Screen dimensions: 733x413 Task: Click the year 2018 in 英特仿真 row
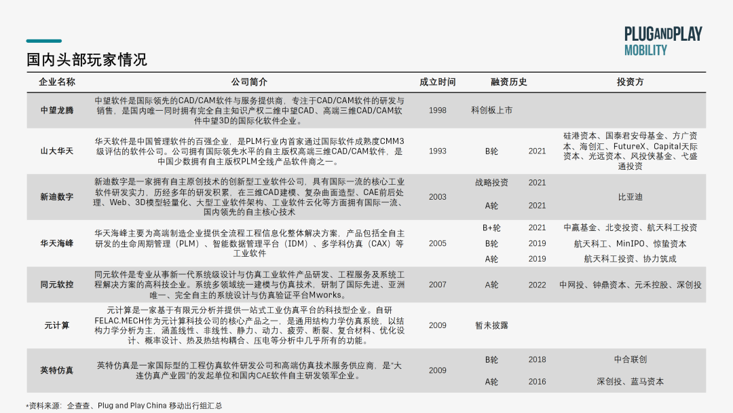[537, 360]
